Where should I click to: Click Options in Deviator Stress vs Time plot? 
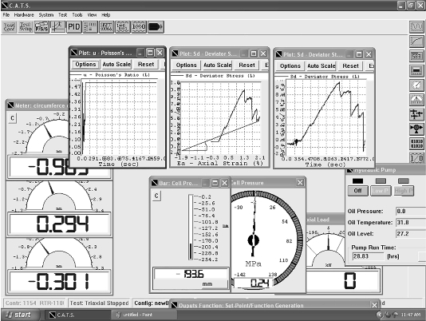[x=290, y=66]
